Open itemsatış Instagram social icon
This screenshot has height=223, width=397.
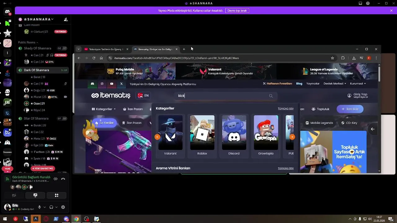pyautogui.click(x=102, y=84)
